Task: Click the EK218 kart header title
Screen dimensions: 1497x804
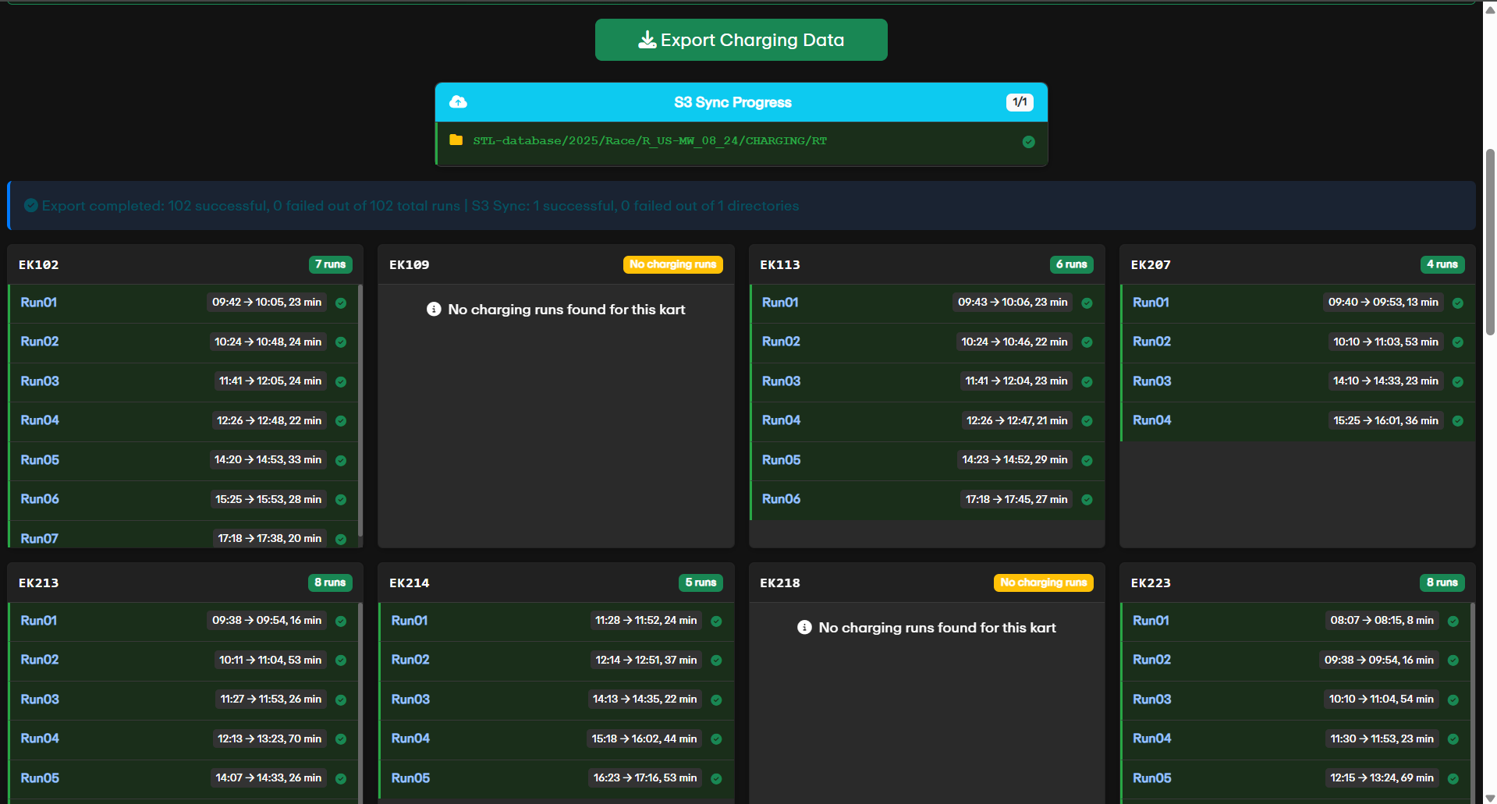Action: [780, 583]
